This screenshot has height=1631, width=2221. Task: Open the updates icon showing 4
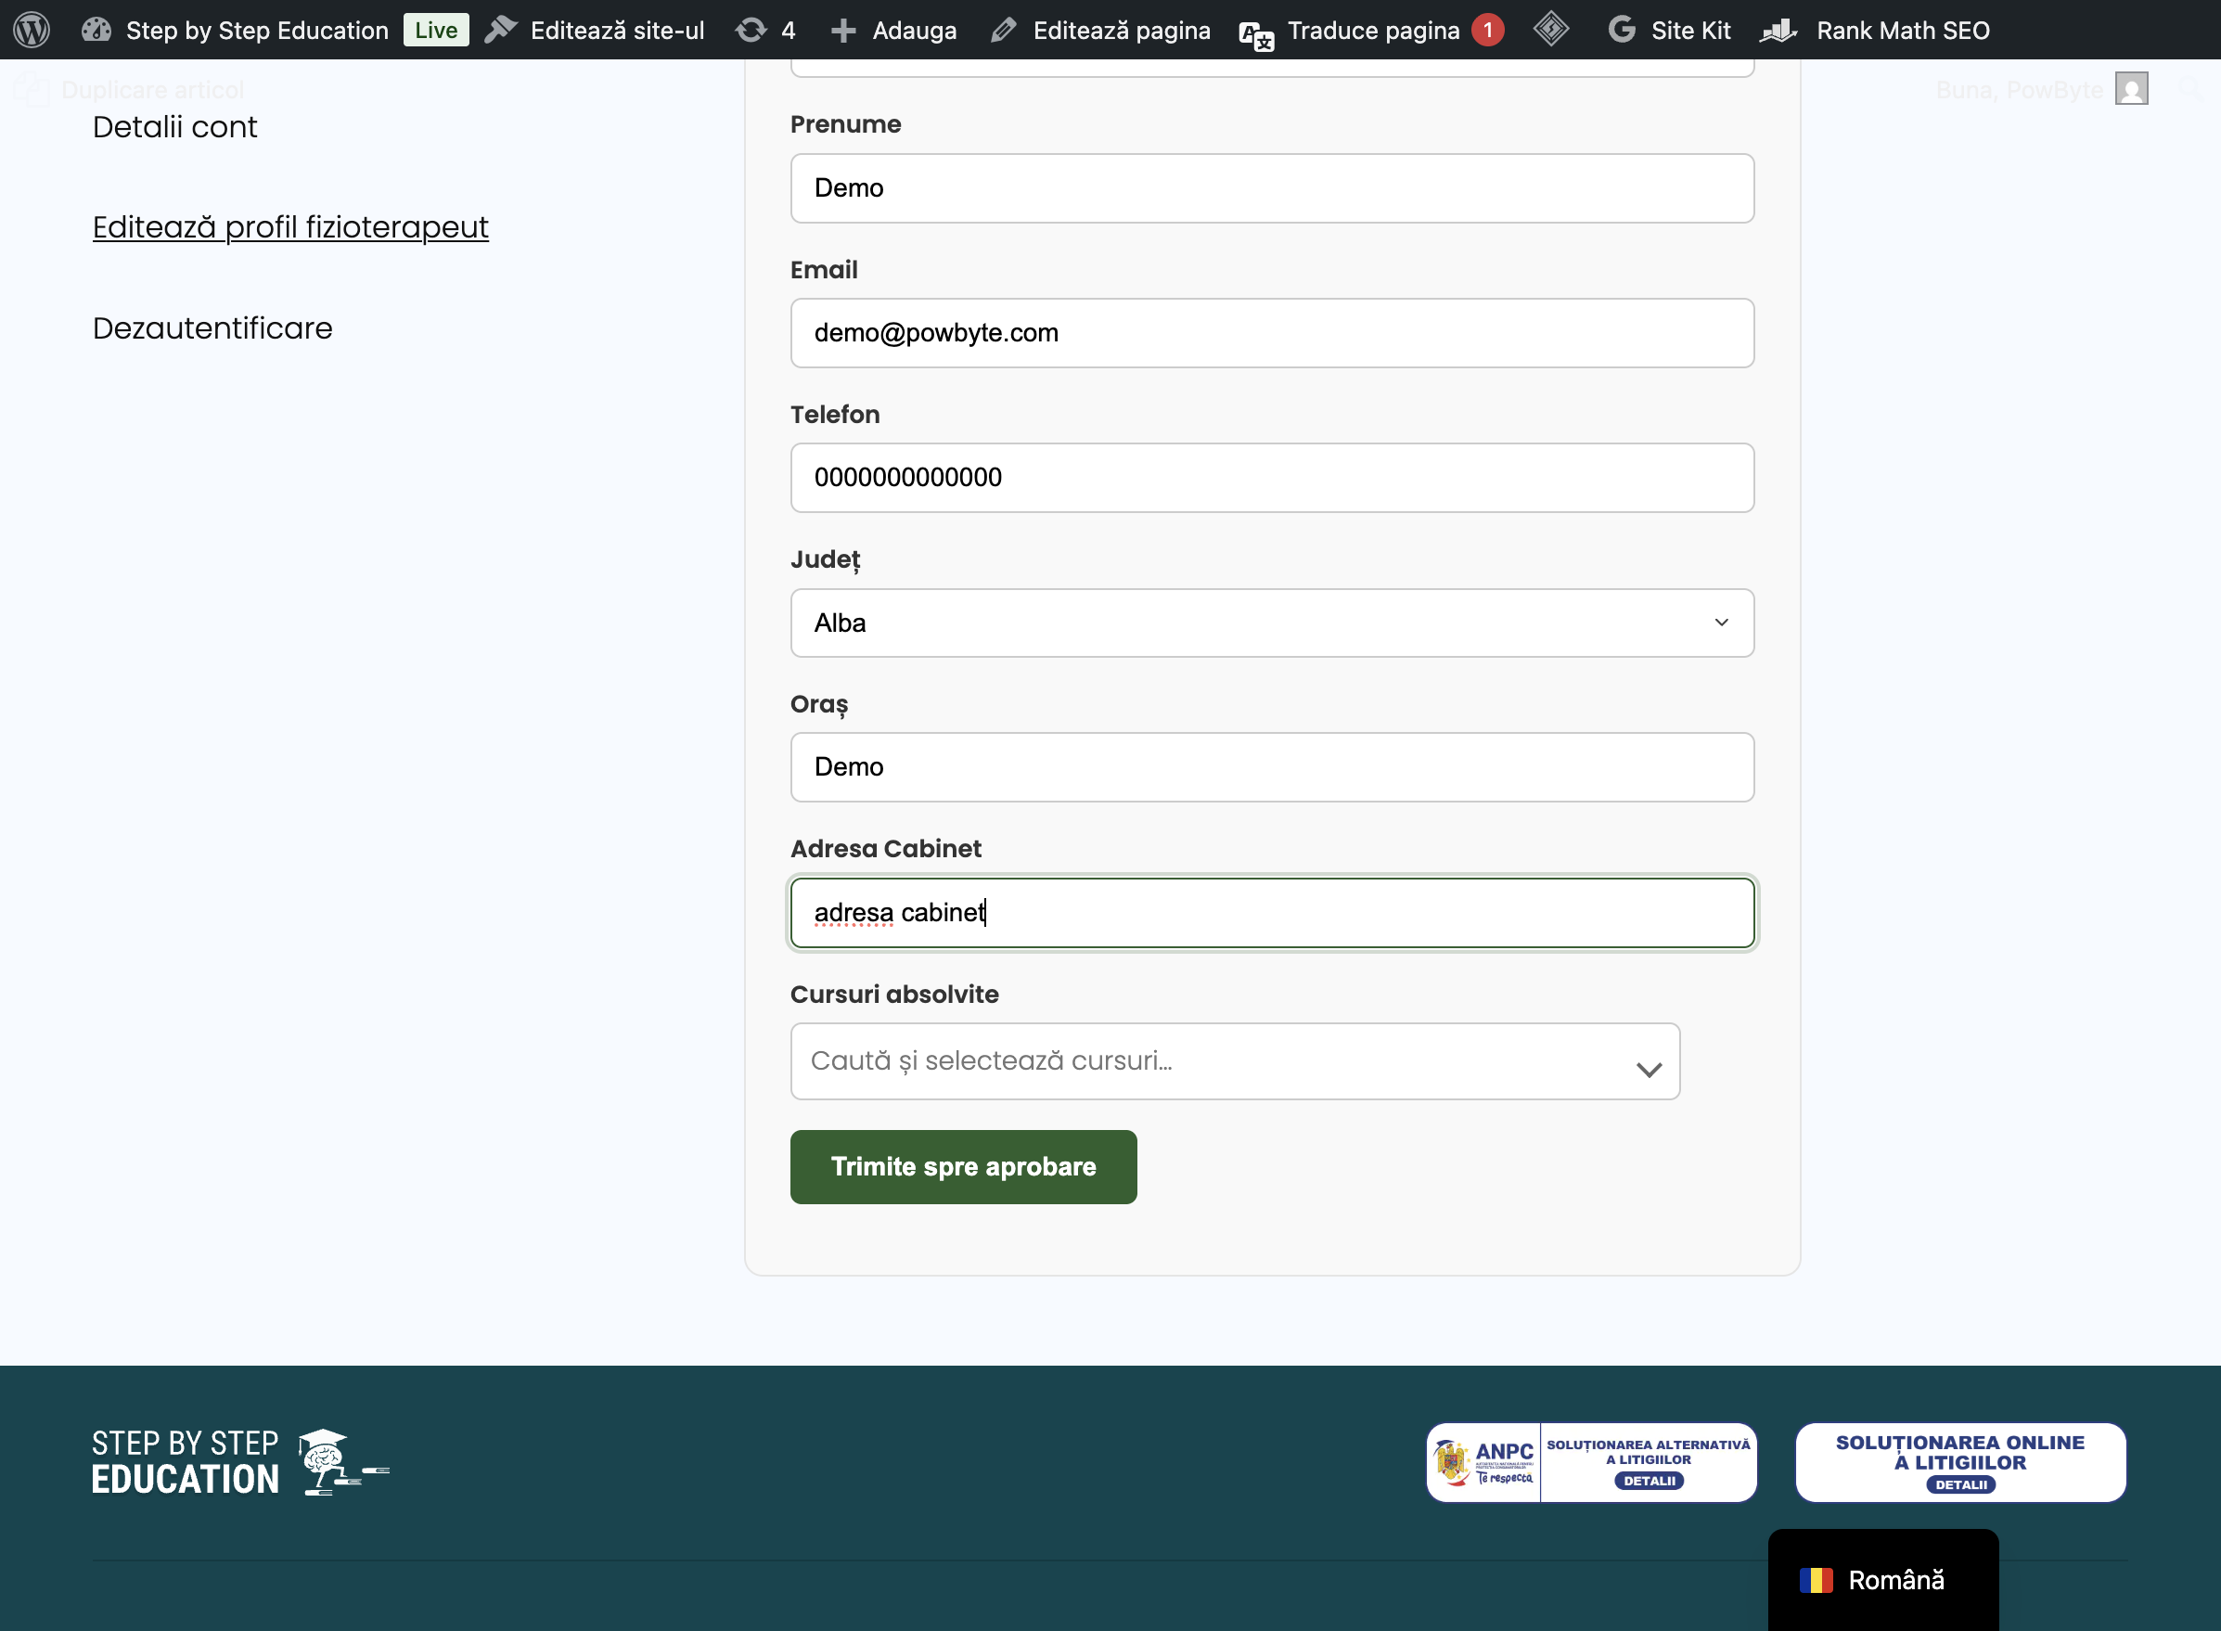765,30
